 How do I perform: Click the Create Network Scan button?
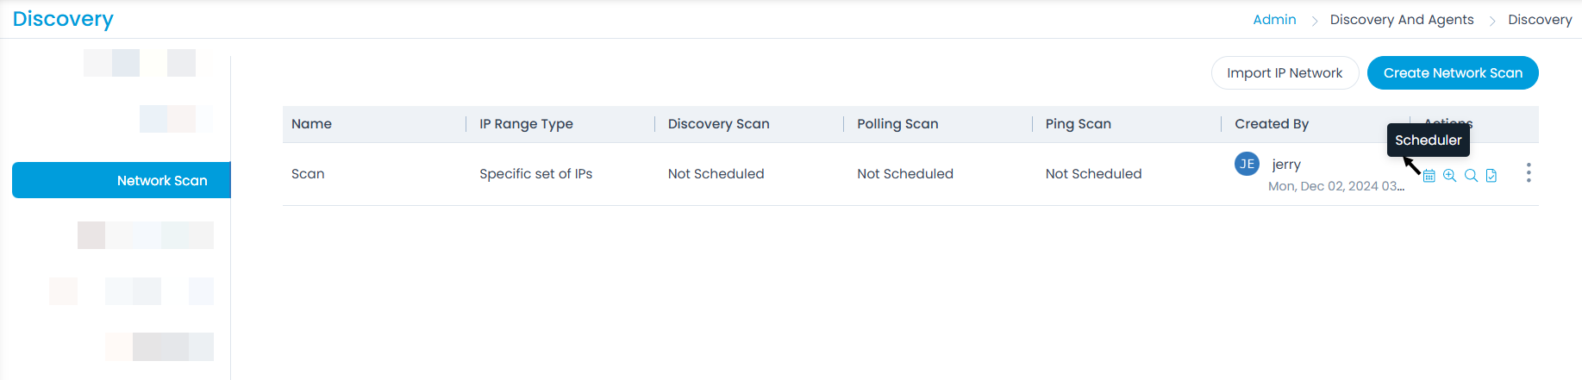(x=1453, y=73)
